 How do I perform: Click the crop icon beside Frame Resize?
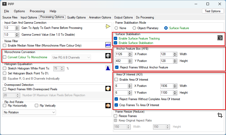pyautogui.click(x=220, y=115)
